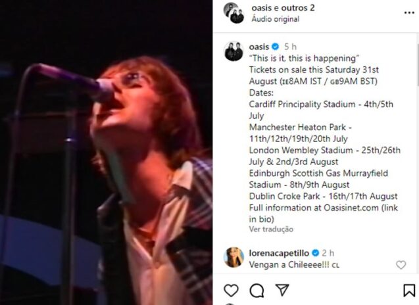419x305 pixels.
Task: Open comments with the speech bubble icon
Action: click(257, 290)
